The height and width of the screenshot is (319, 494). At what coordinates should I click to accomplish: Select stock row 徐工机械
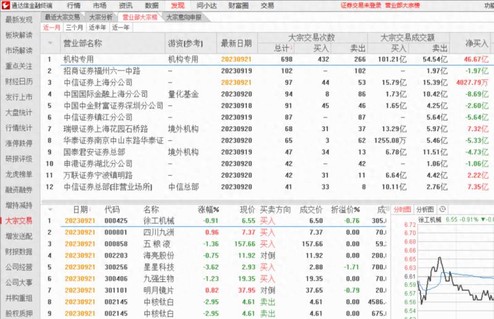(215, 221)
